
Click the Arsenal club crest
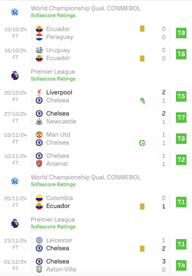pos(39,164)
